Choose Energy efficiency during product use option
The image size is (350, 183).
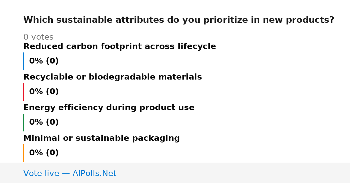pyautogui.click(x=109, y=108)
